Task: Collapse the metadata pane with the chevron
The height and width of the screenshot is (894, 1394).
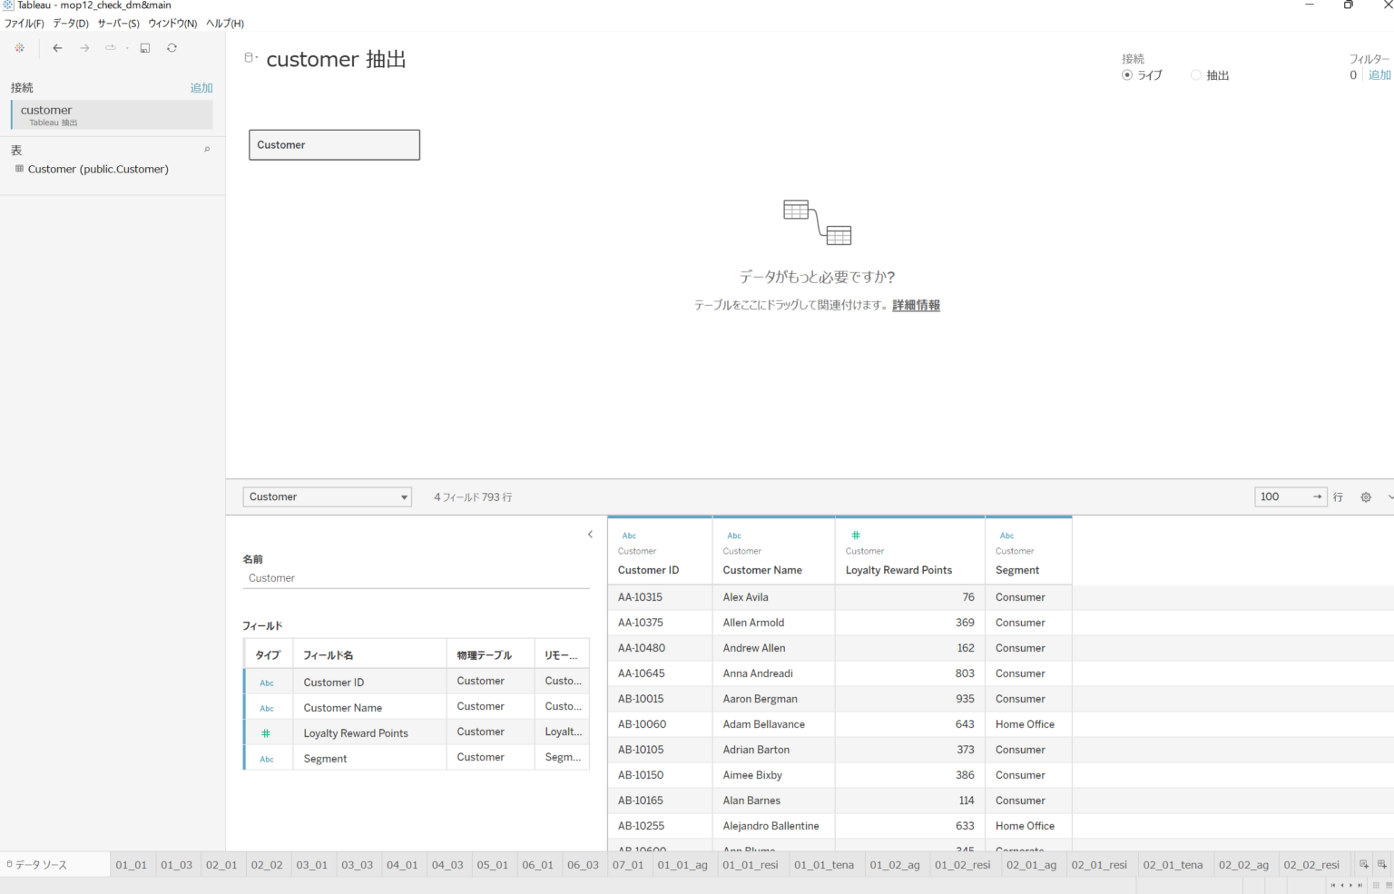Action: [590, 535]
